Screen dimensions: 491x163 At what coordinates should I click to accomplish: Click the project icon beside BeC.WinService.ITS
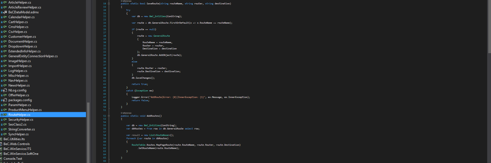(x=1, y=149)
